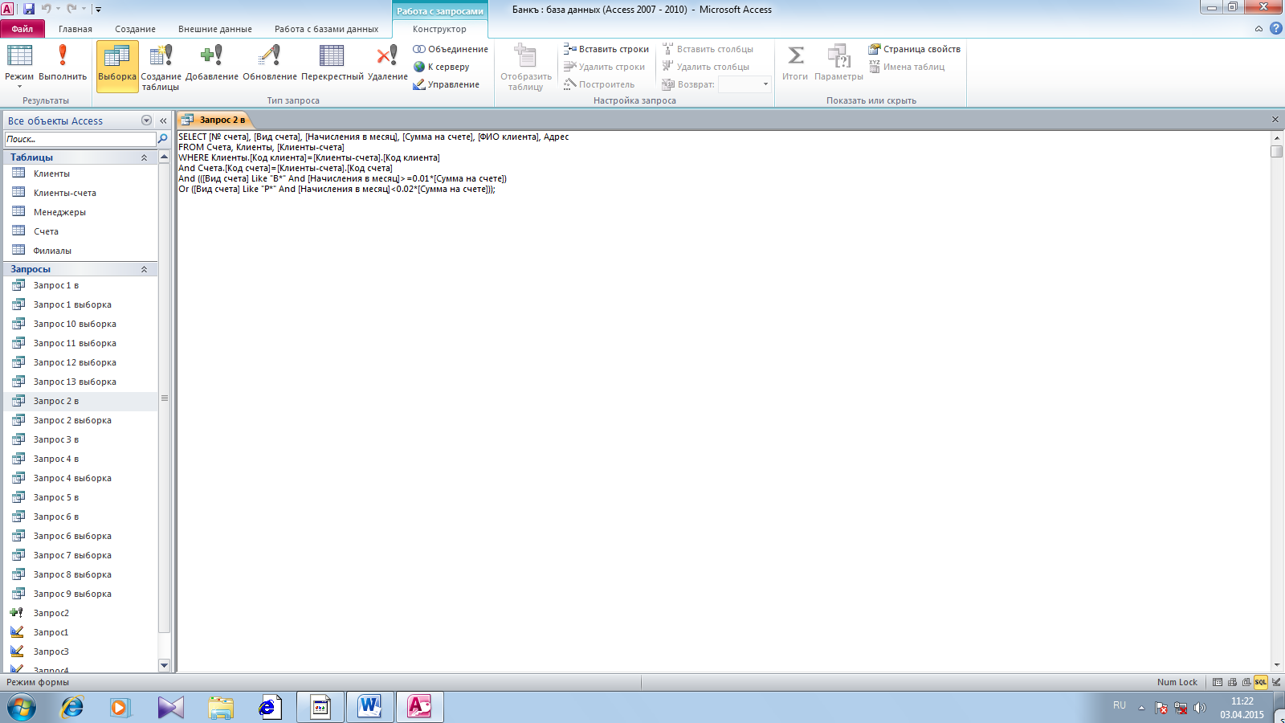Screen dimensions: 1285x723
Task: Open the Windows Start button
Action: [x=22, y=708]
